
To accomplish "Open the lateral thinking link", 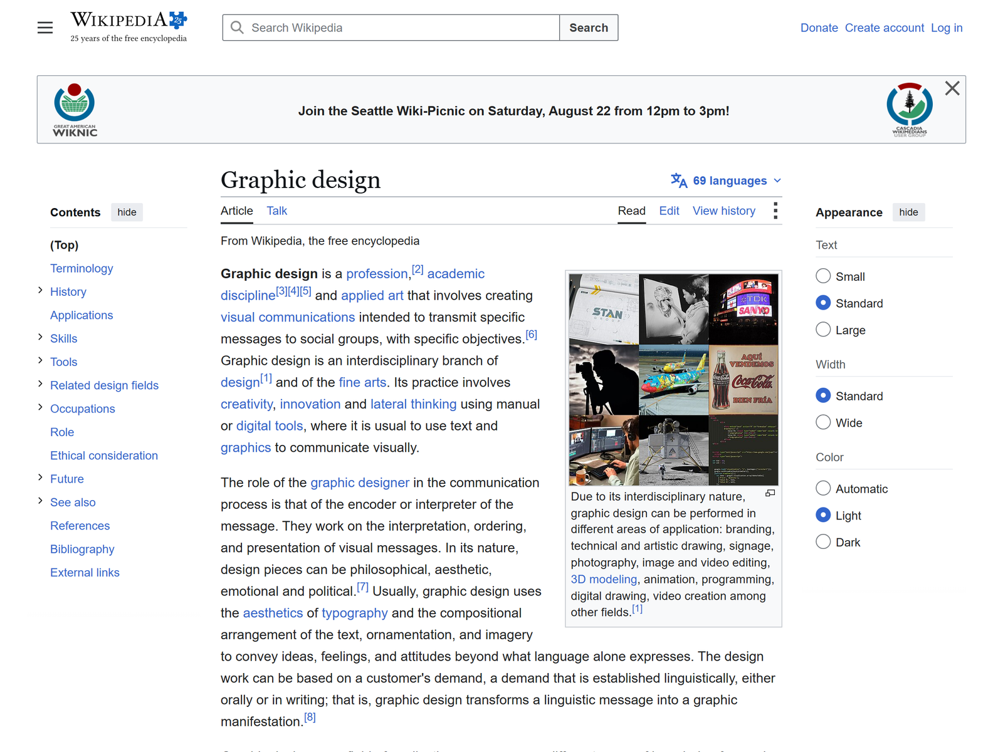I will point(413,404).
